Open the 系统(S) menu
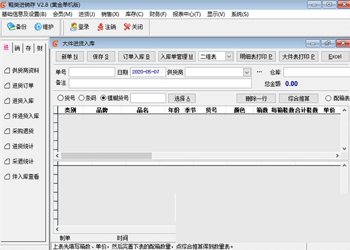The image size is (350, 250). (x=240, y=14)
